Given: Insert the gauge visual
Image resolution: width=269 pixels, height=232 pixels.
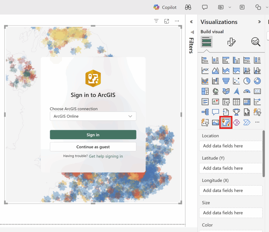Looking at the screenshot, I should click(247, 91).
